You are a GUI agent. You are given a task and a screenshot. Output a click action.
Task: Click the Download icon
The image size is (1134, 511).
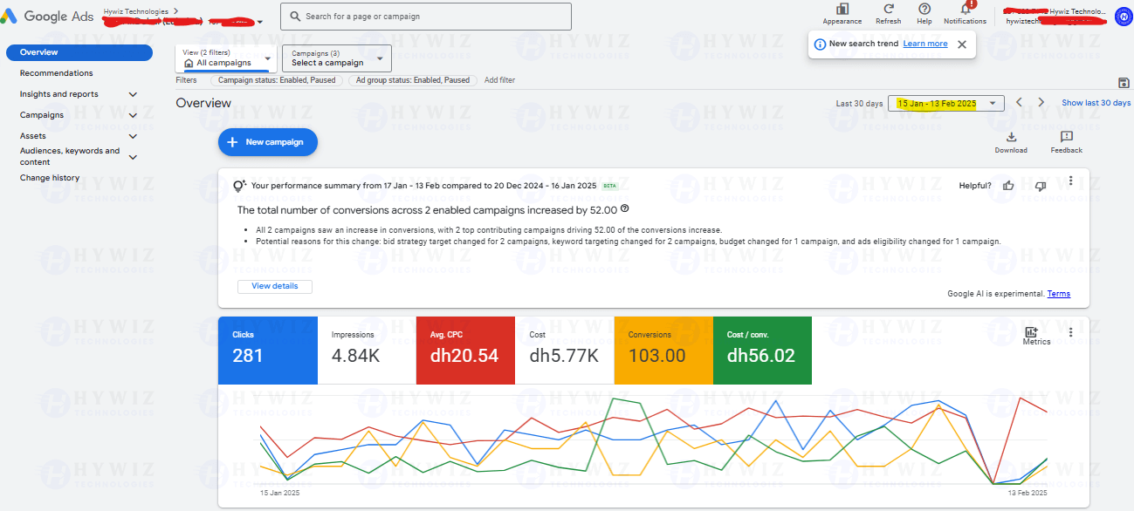click(1011, 137)
